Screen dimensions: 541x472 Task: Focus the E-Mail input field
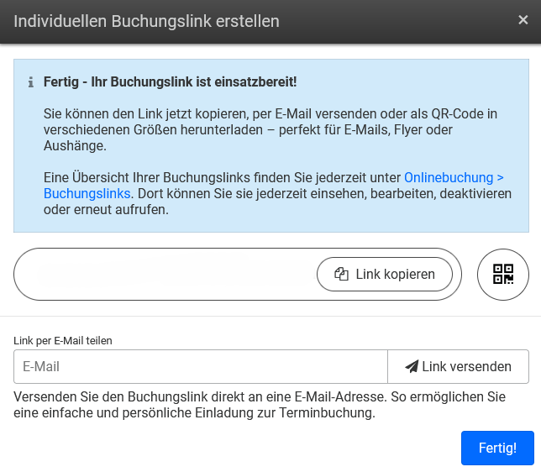pyautogui.click(x=200, y=366)
